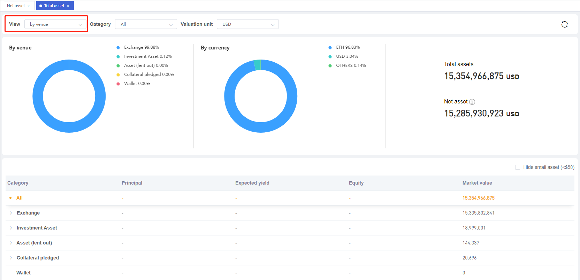Screen dimensions: 580x280
Task: Click the ETH ring of By currency chart
Action: (x=261, y=127)
